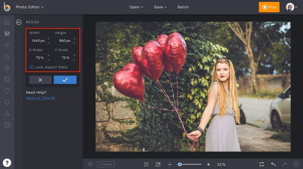This screenshot has height=169, width=303.
Task: Click the zoom slider handle
Action: coord(180,164)
